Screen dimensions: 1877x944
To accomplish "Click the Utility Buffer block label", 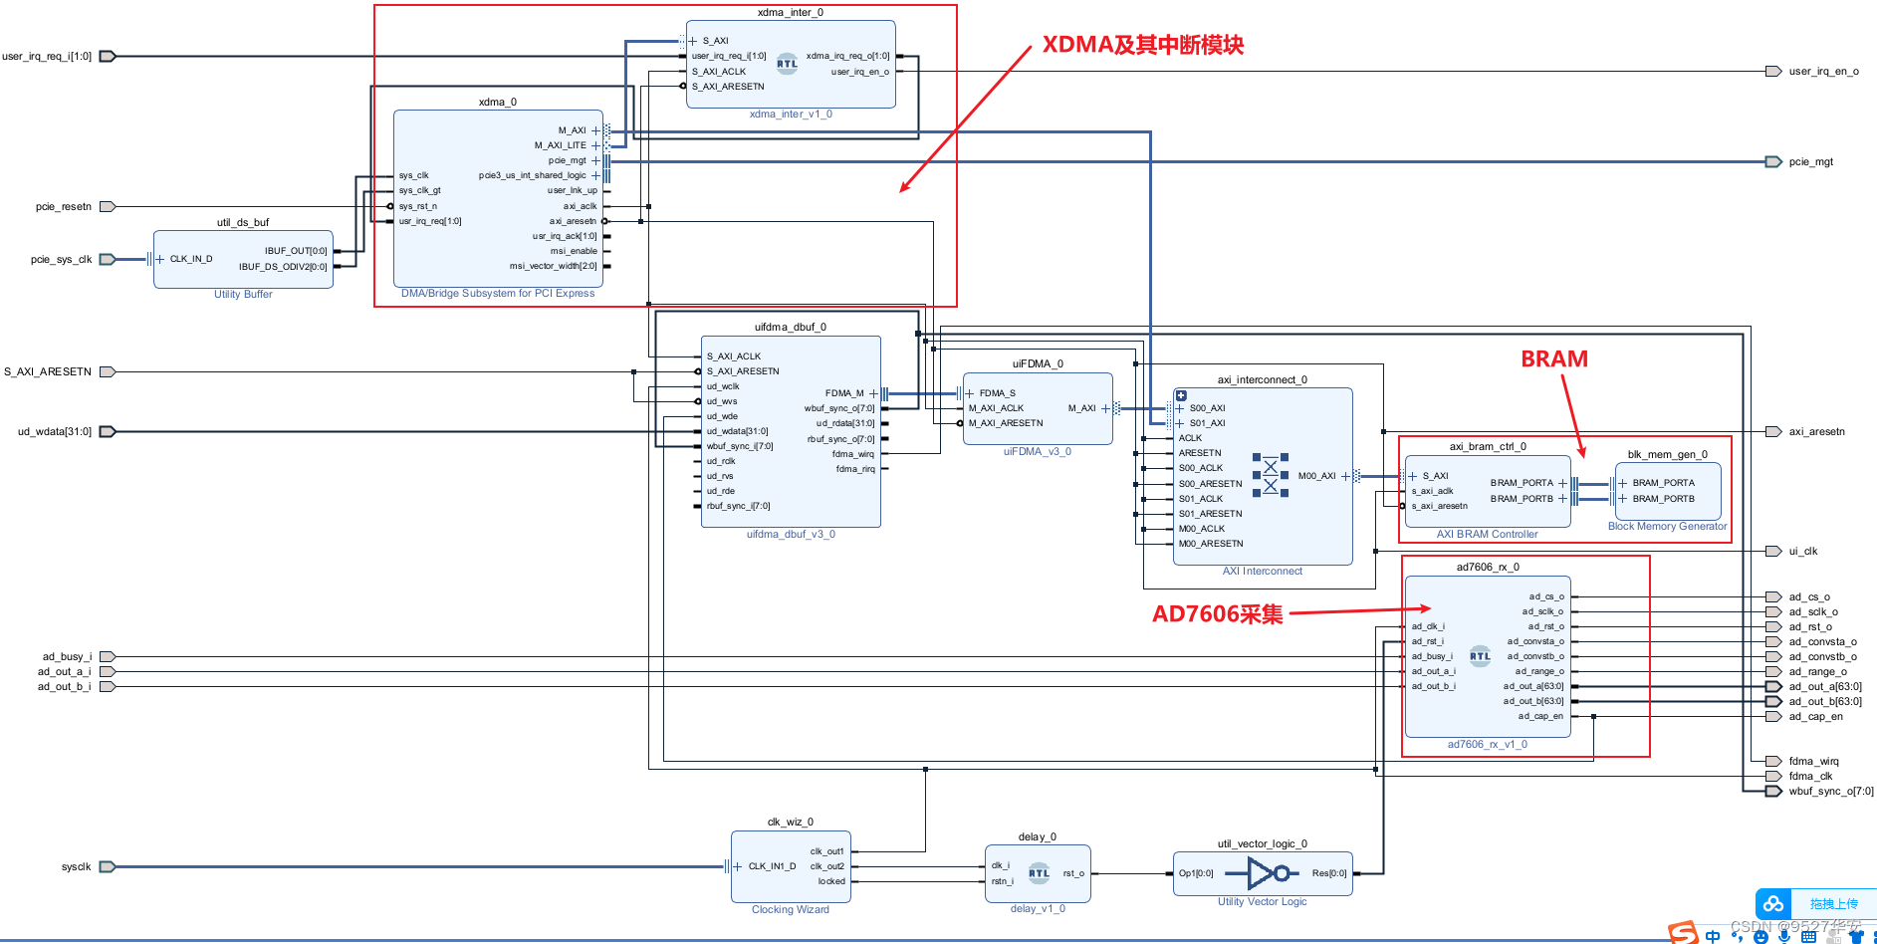I will [243, 294].
